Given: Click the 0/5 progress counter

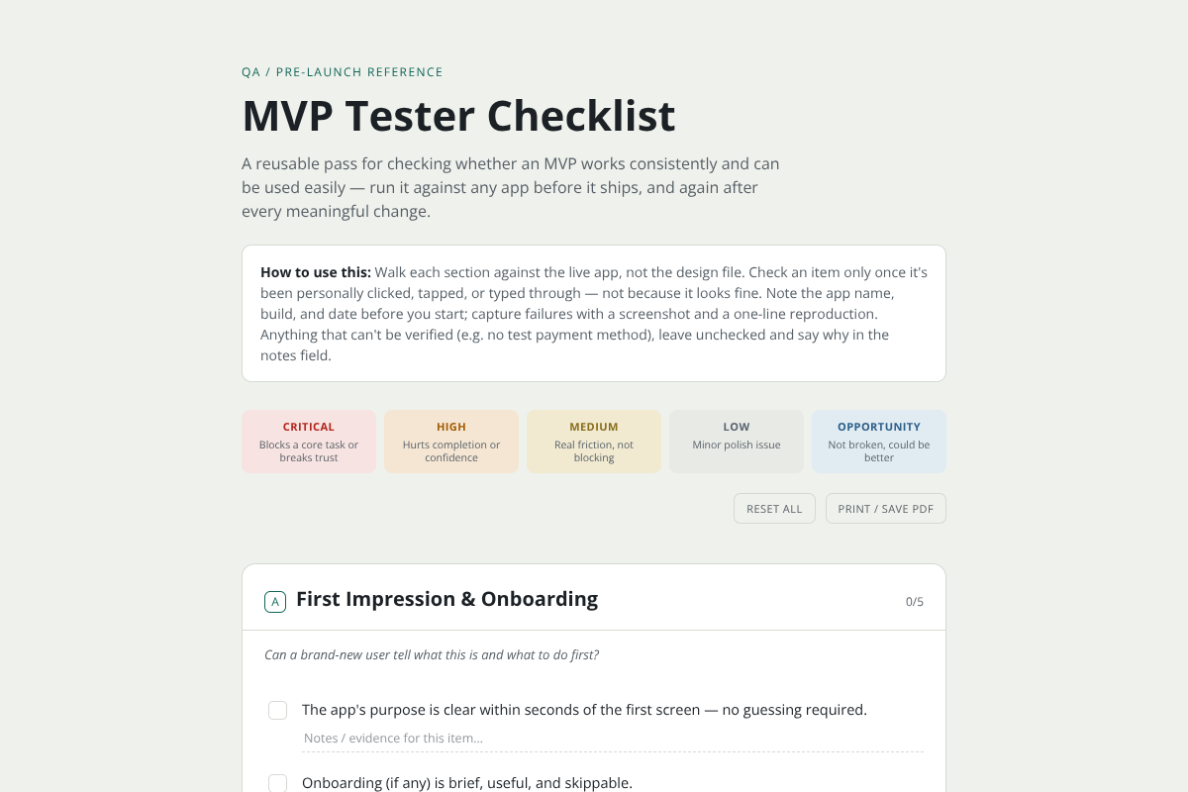Looking at the screenshot, I should 915,602.
